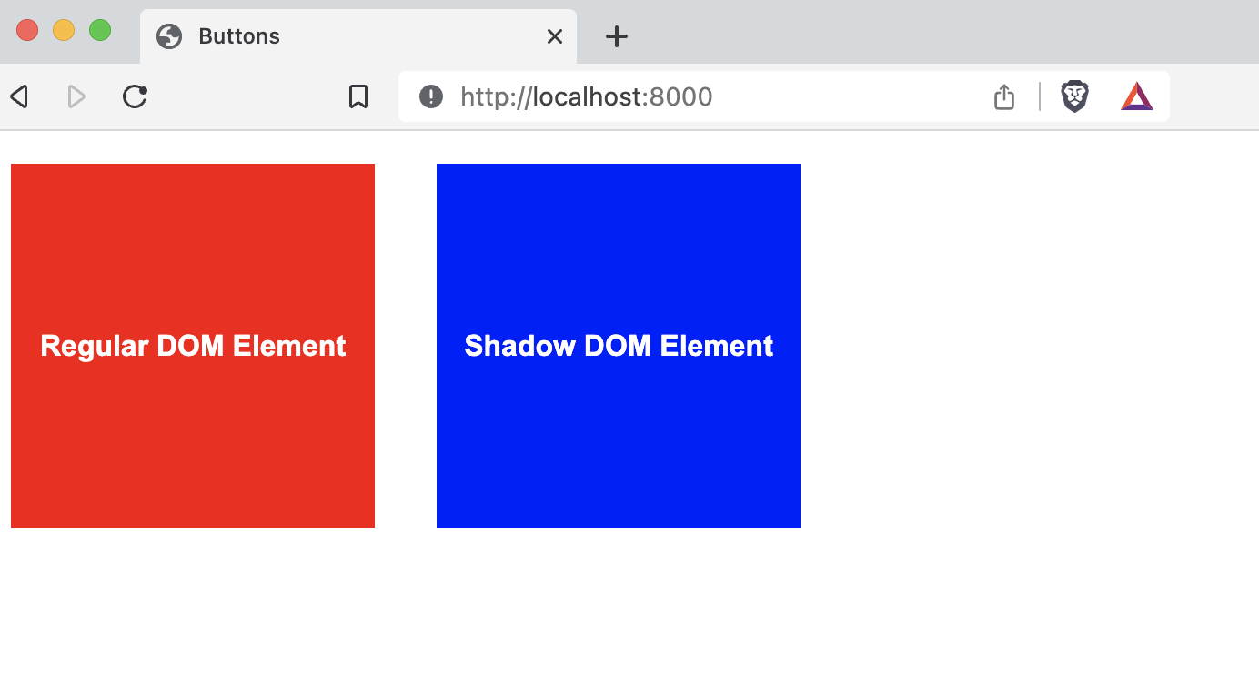Go back using the back arrow

[x=19, y=96]
